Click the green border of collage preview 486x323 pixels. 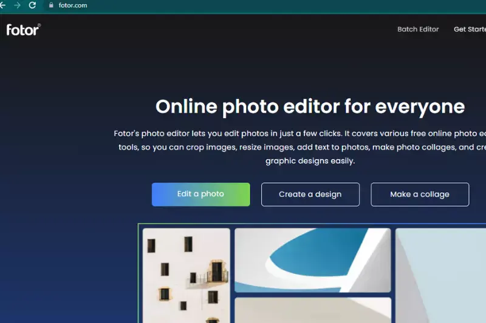[139, 273]
